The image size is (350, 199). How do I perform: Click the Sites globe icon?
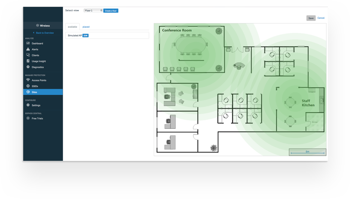pos(28,92)
